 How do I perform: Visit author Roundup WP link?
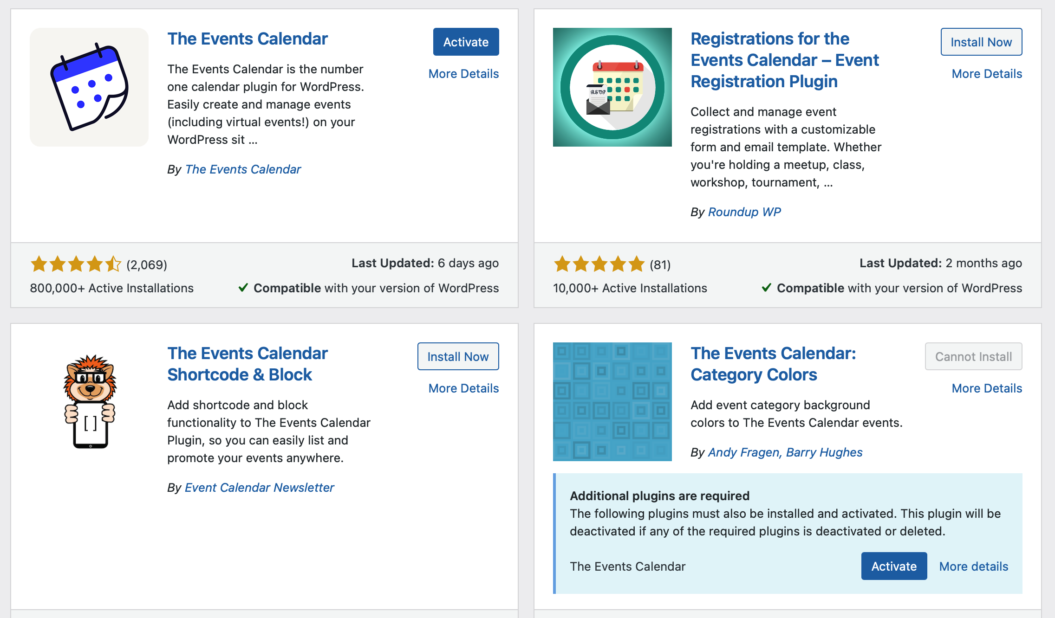click(x=744, y=212)
